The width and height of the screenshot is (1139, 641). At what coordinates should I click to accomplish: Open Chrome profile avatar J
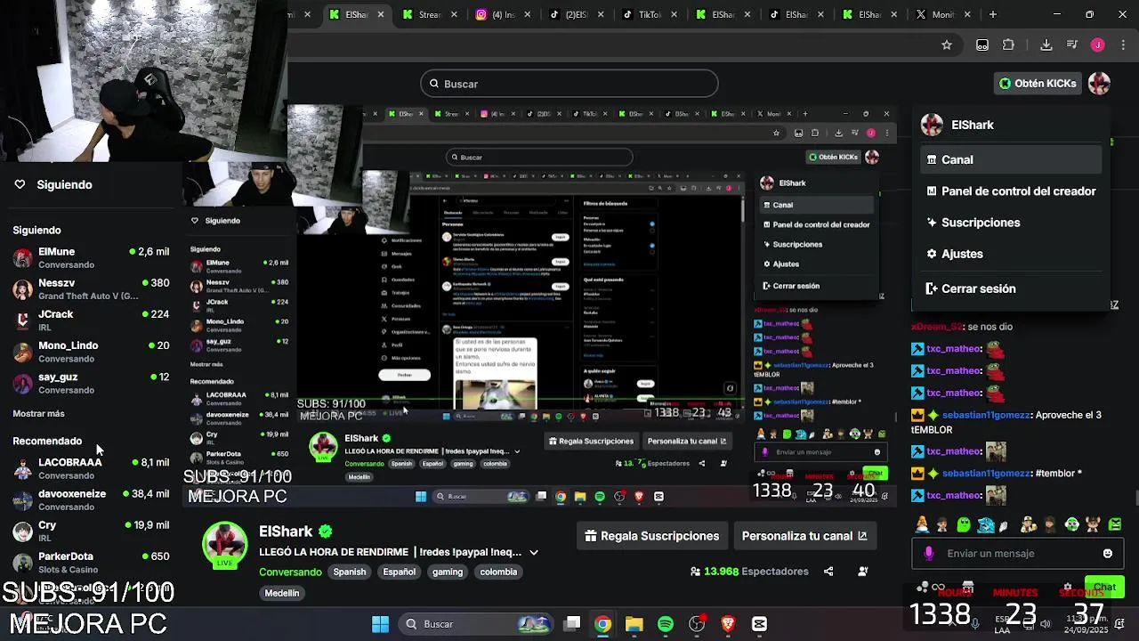(1097, 45)
